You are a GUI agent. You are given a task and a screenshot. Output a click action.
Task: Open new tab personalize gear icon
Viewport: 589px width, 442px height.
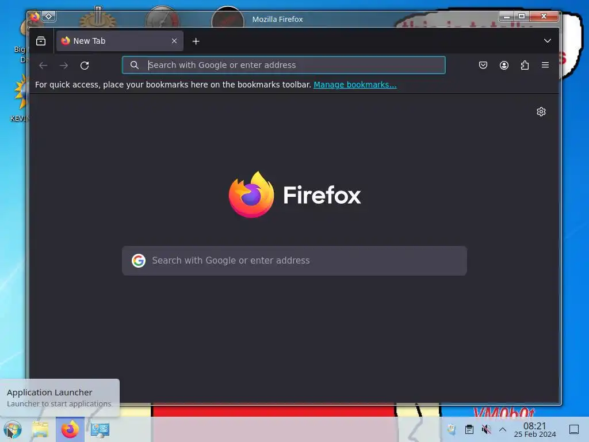point(541,112)
